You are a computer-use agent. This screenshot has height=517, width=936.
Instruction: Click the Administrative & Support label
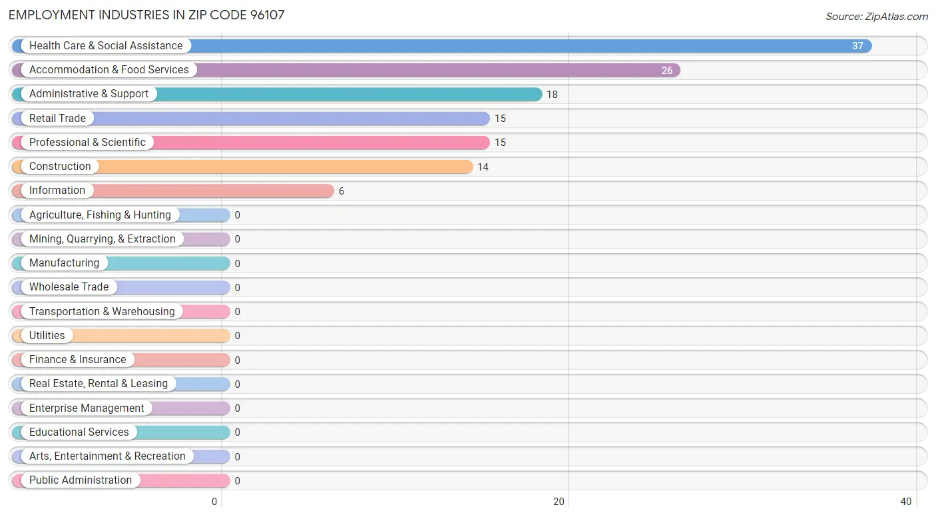click(89, 94)
